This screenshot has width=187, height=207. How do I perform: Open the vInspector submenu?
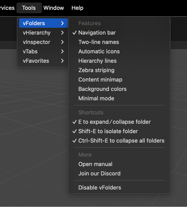point(44,42)
